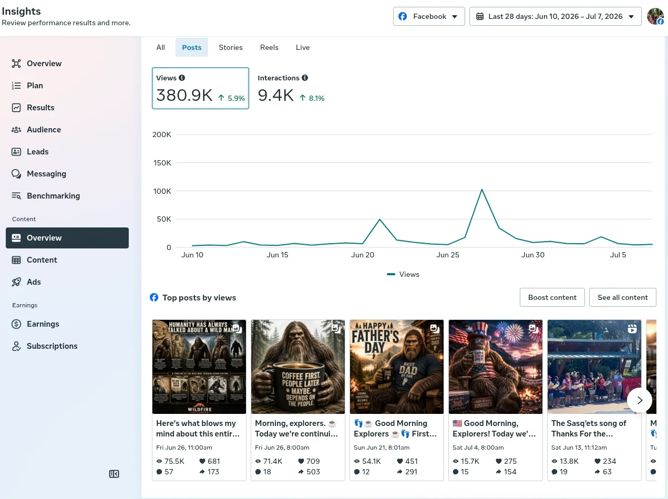Open the Facebook platform dropdown
This screenshot has height=499, width=668.
[x=429, y=16]
